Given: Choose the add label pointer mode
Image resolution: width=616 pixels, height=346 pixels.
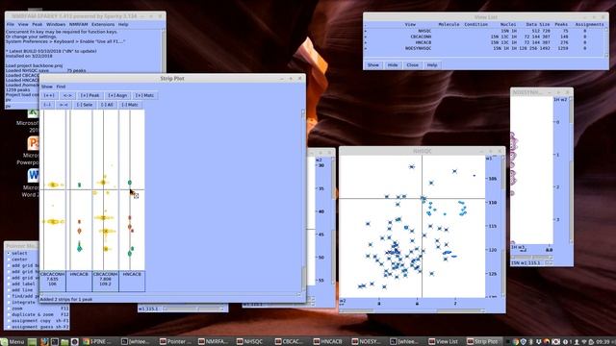Looking at the screenshot, I should click(x=9, y=284).
